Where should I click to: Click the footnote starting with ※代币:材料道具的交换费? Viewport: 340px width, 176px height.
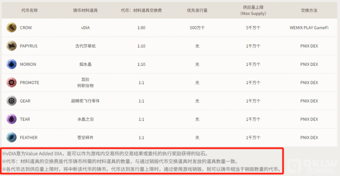click(120, 161)
